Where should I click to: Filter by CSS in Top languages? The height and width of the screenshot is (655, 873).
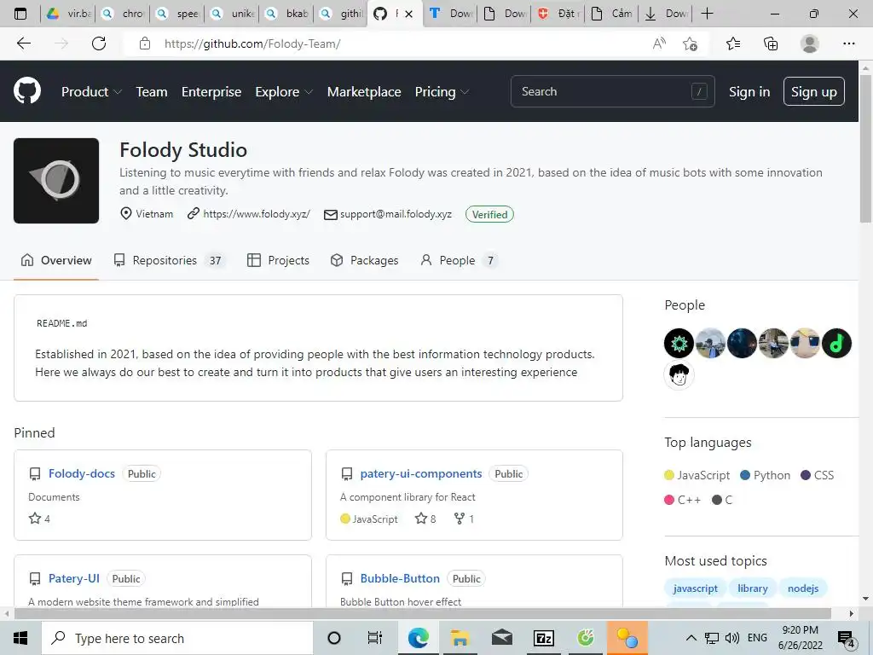click(x=818, y=475)
